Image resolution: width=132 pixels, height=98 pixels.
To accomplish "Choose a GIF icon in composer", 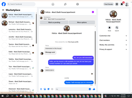I will pos(52,89).
